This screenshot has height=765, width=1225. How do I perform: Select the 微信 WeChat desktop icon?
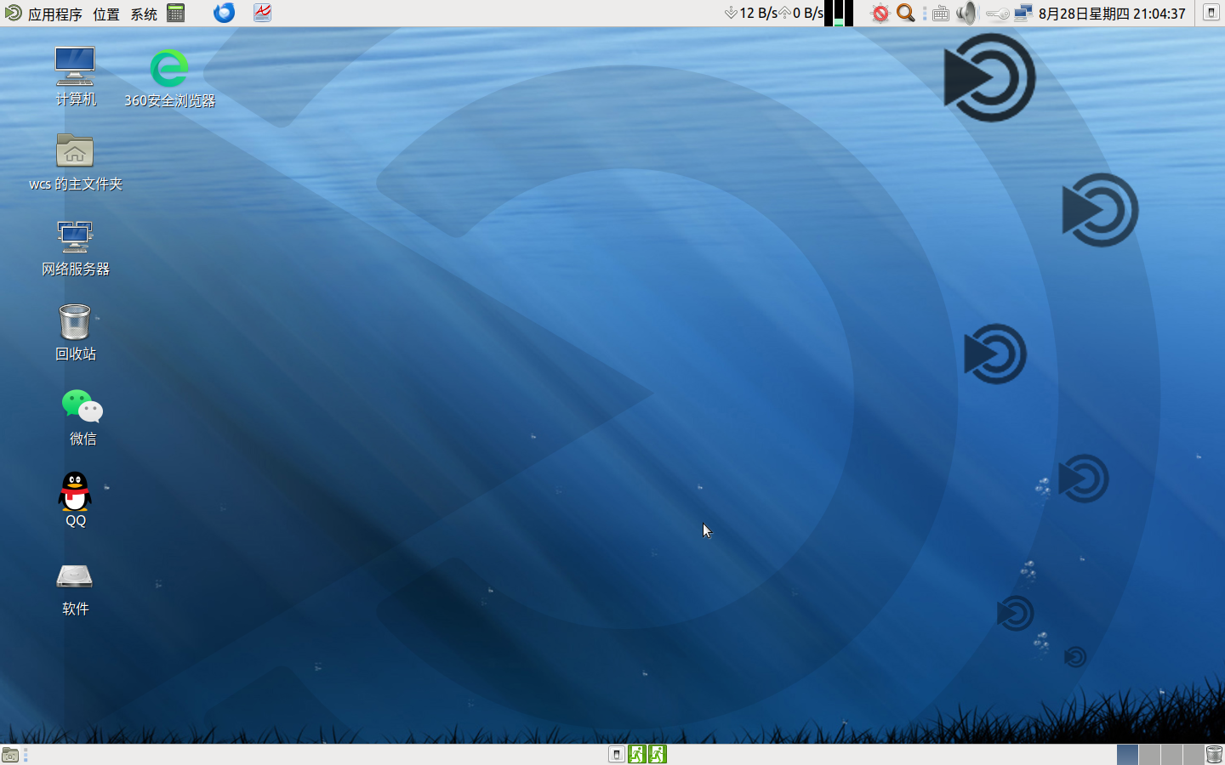click(x=83, y=416)
